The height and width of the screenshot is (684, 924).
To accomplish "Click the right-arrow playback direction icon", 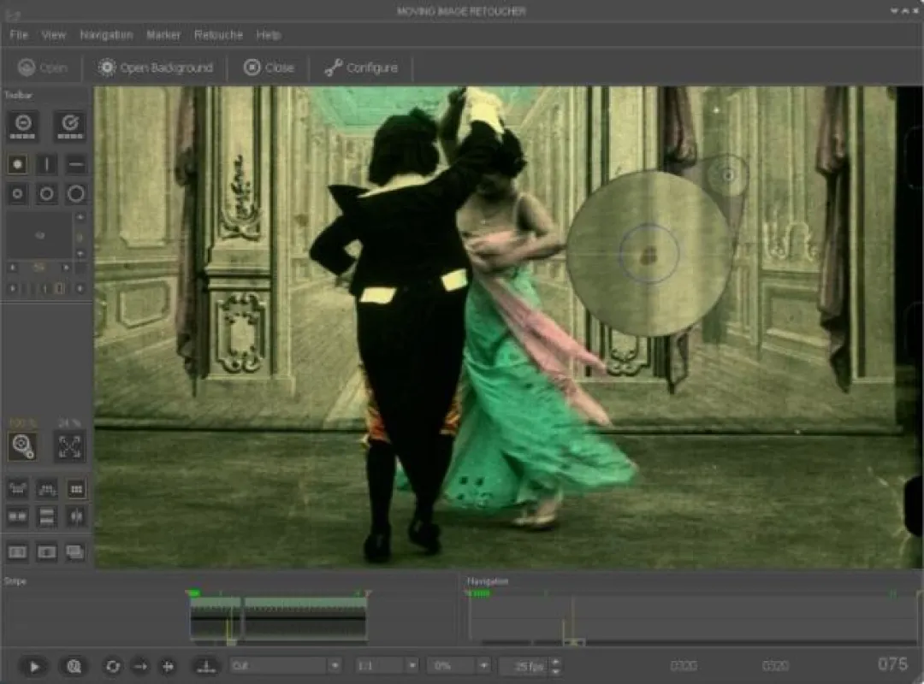I will 140,666.
